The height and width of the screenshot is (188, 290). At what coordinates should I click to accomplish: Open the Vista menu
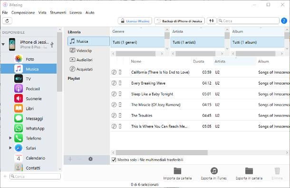click(42, 12)
